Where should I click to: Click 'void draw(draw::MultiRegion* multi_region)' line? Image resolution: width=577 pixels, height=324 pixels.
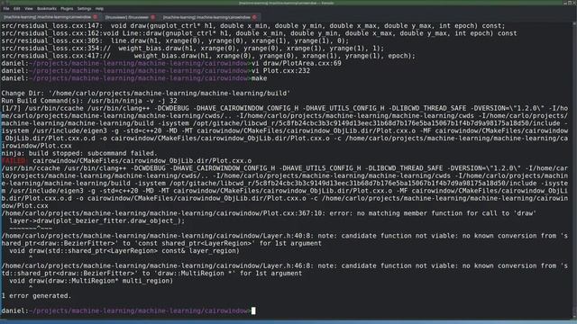91,281
